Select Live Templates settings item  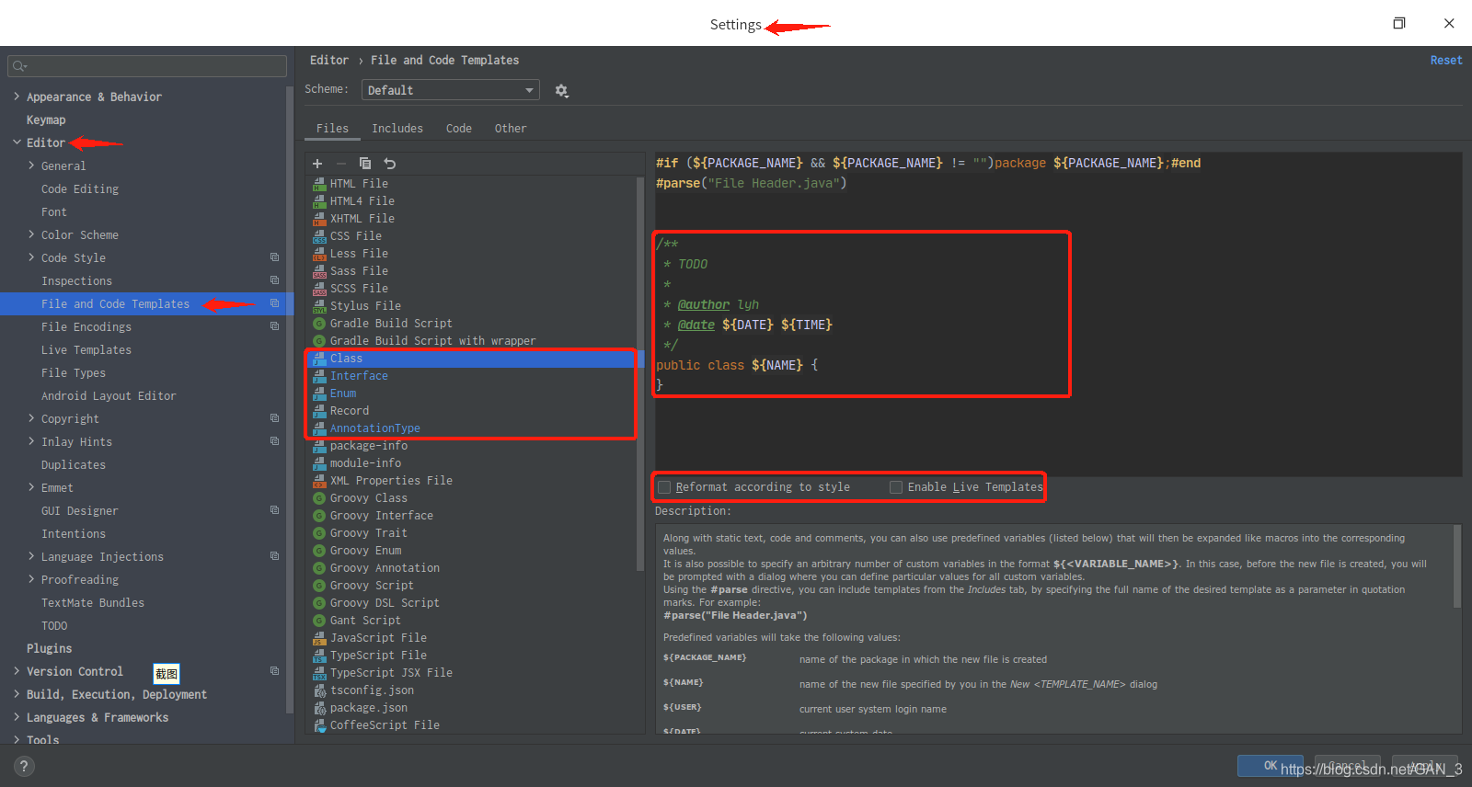(86, 349)
